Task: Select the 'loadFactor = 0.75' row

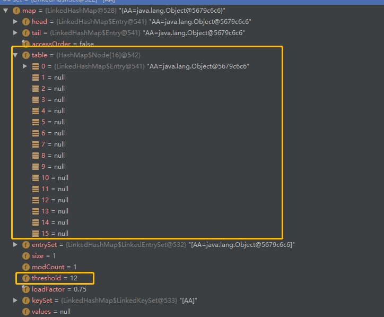Action: click(55, 289)
